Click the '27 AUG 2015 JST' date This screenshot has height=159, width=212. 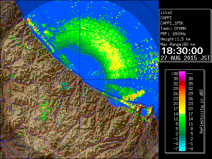(185, 58)
